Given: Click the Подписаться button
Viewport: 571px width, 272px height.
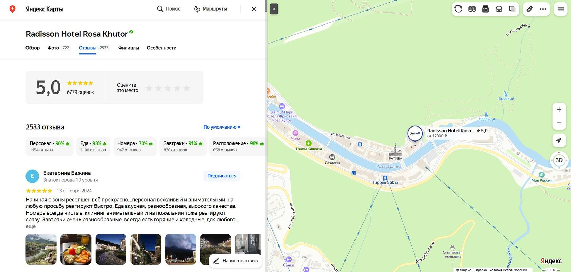Looking at the screenshot, I should (222, 176).
